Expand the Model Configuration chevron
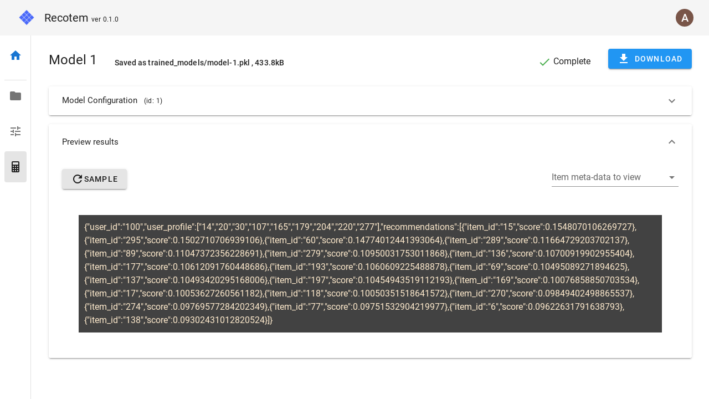The width and height of the screenshot is (709, 399). point(671,101)
